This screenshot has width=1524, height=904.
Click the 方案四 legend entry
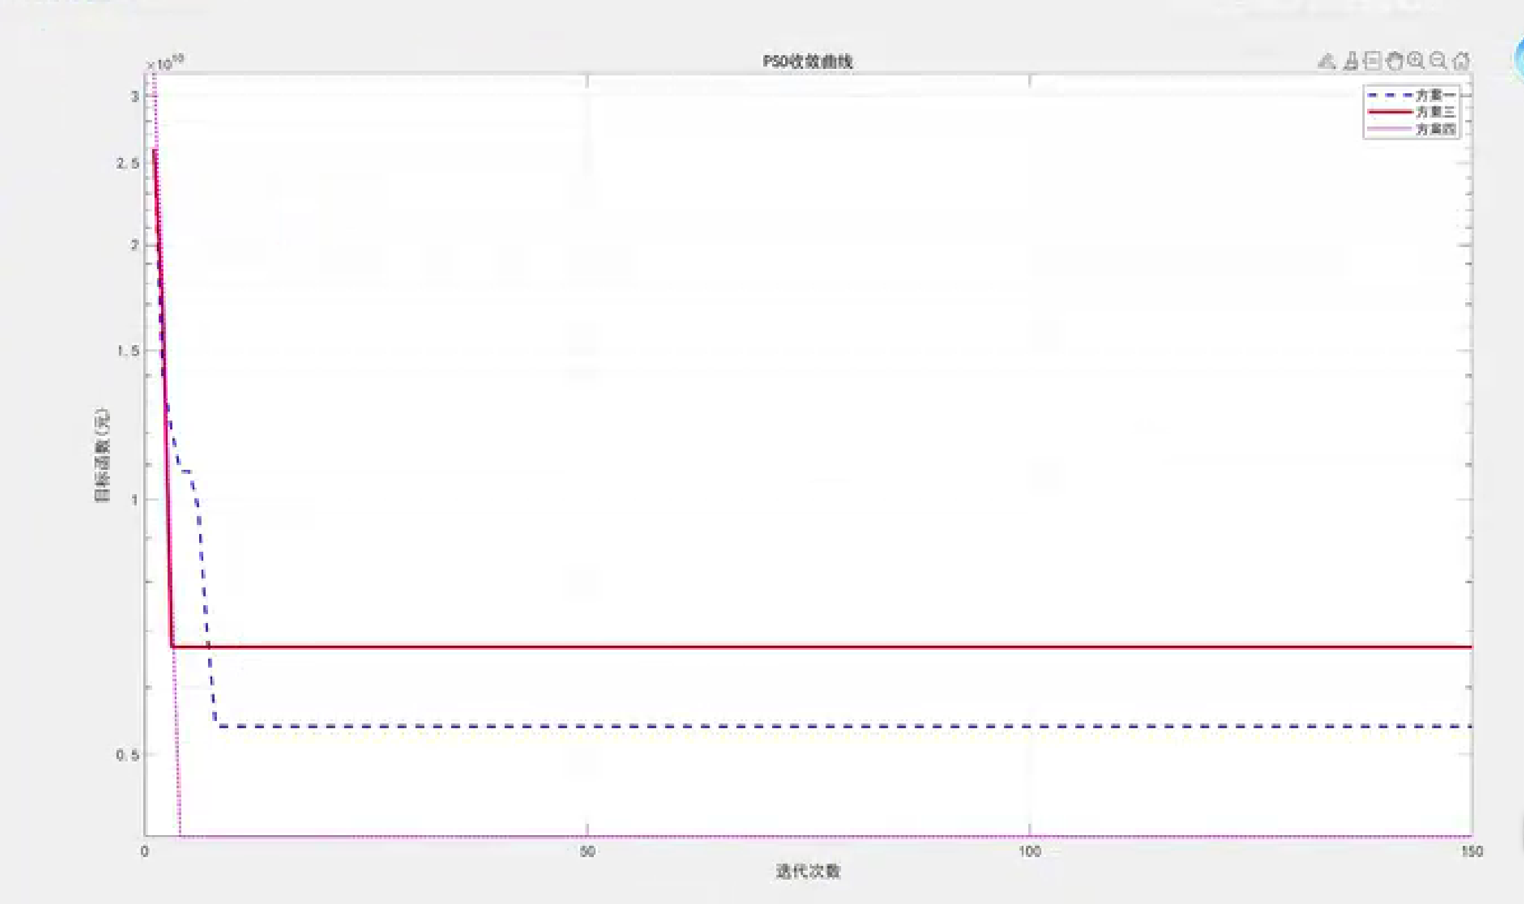(1435, 129)
